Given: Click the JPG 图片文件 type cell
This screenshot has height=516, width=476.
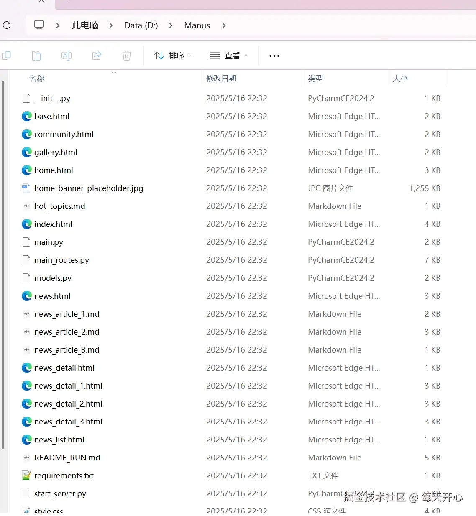Looking at the screenshot, I should click(x=330, y=188).
